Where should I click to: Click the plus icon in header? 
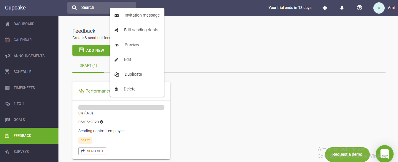[325, 8]
